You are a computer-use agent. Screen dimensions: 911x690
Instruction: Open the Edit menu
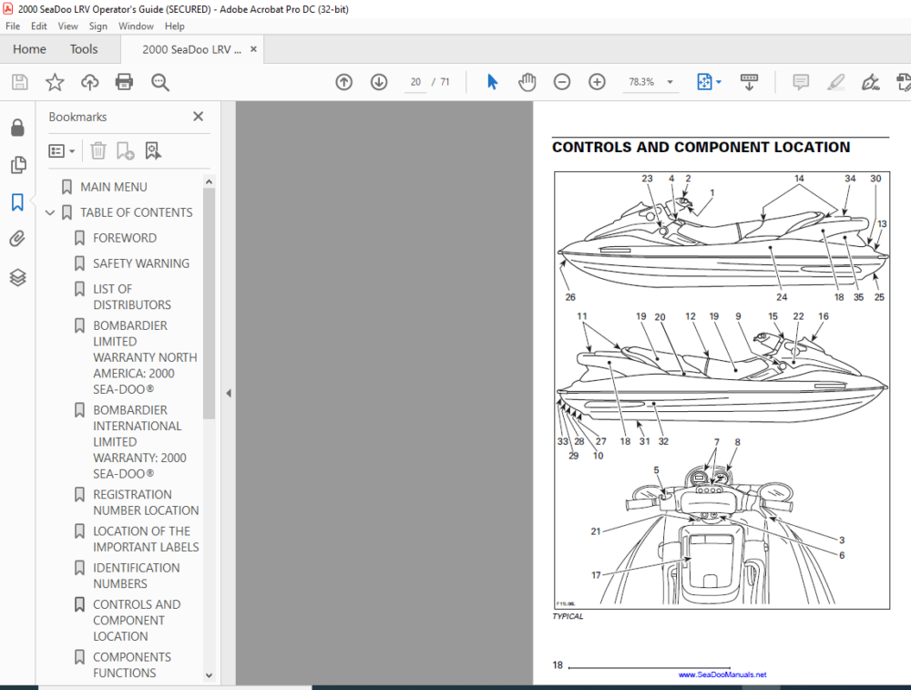click(x=39, y=26)
